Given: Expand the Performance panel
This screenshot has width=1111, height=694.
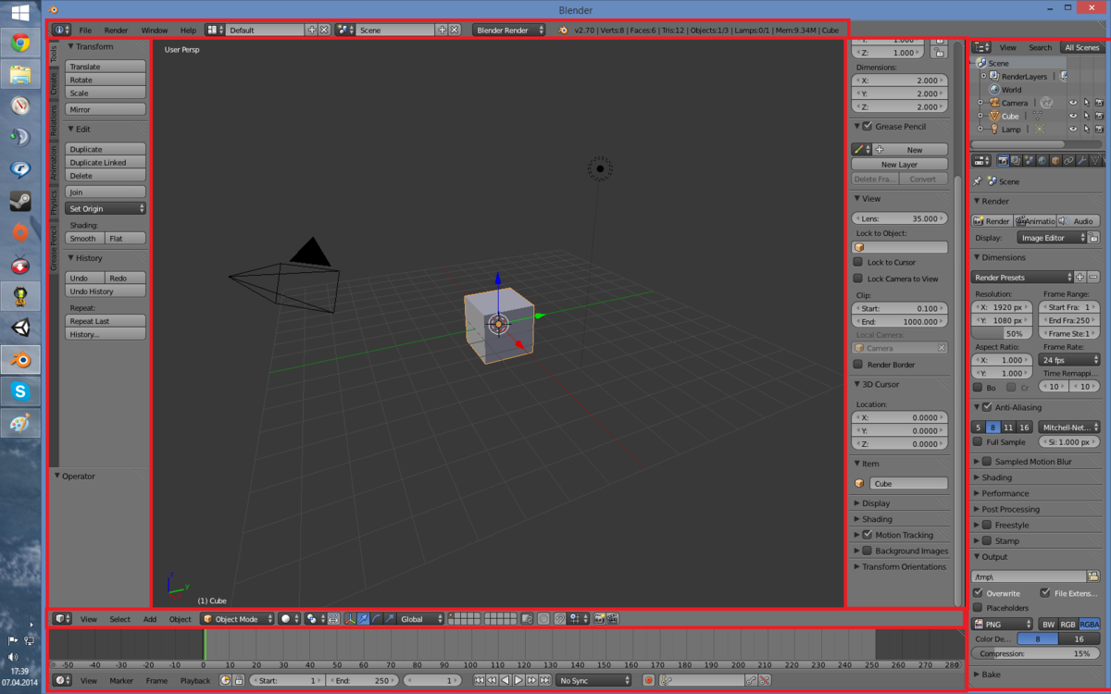Looking at the screenshot, I should pyautogui.click(x=1005, y=493).
